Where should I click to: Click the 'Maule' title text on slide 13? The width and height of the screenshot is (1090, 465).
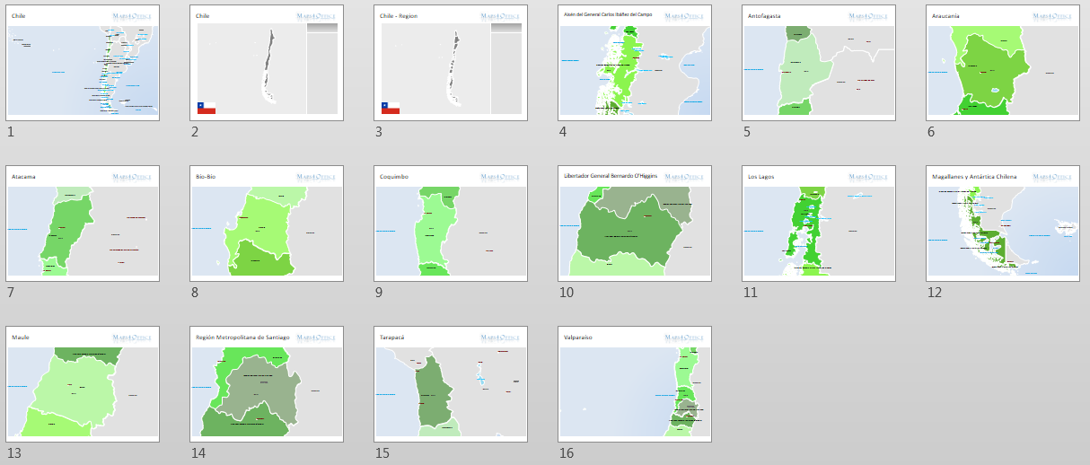coord(21,338)
